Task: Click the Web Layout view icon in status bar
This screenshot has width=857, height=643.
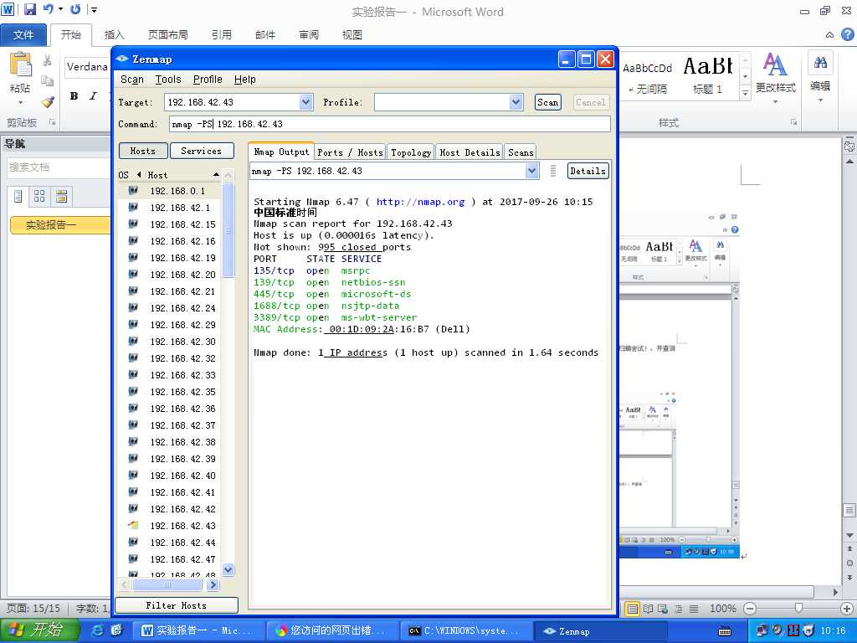Action: coord(663,609)
